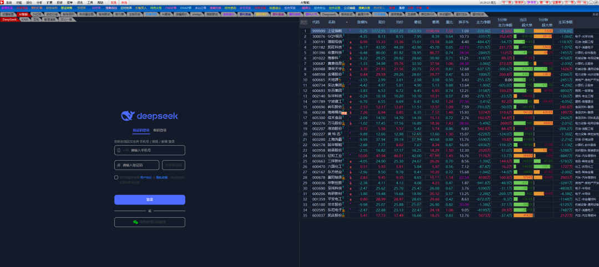Click the hash icon in verification code field
This screenshot has height=267, width=599.
(119, 165)
